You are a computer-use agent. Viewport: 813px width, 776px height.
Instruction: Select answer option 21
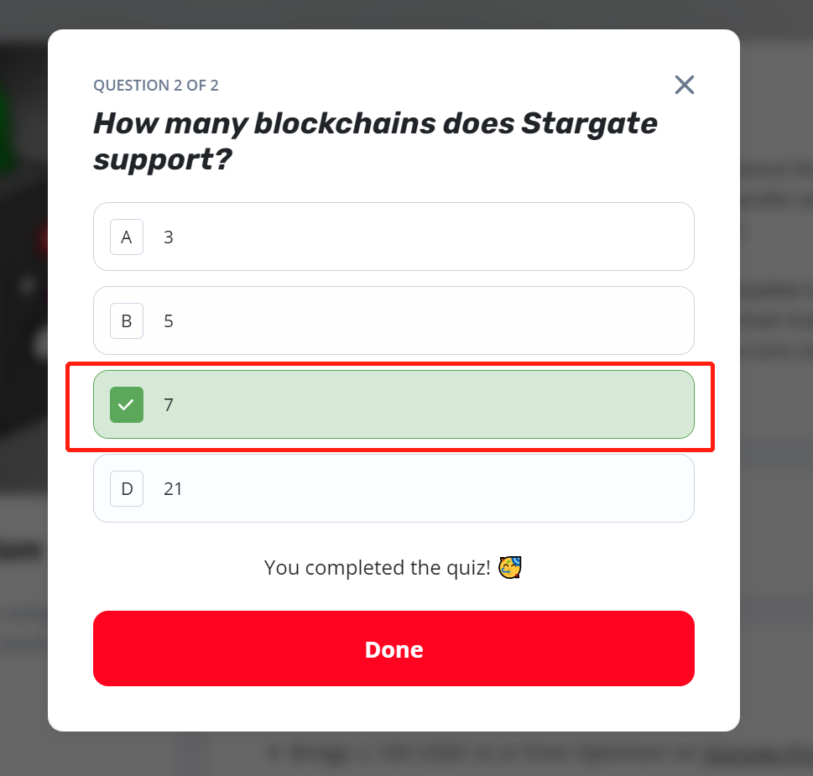(393, 488)
